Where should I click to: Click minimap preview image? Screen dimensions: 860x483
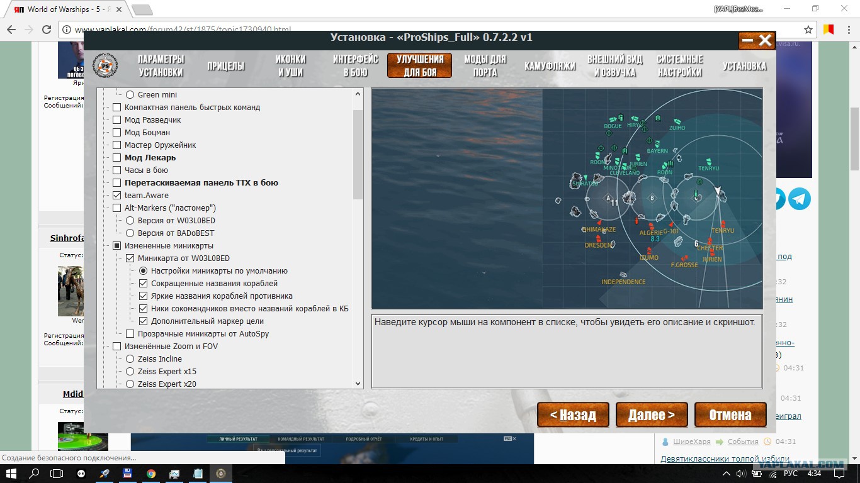tap(567, 199)
